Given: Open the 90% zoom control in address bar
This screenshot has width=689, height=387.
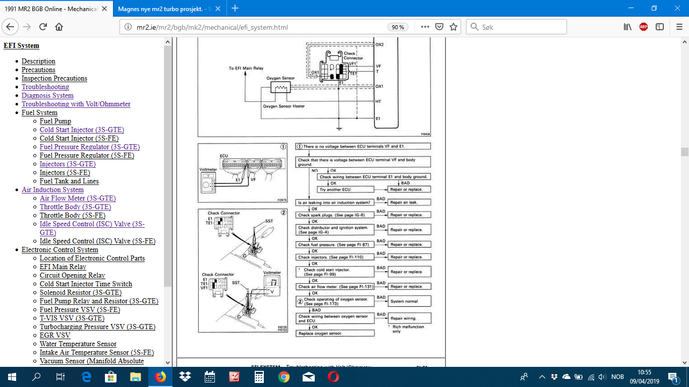Looking at the screenshot, I should point(398,27).
